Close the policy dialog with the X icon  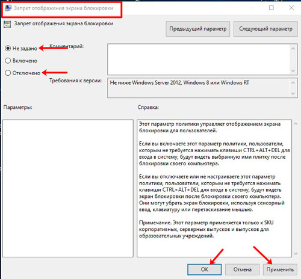pos(291,8)
